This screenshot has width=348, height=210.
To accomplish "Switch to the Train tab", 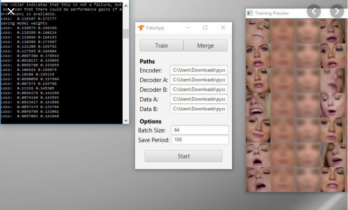I will point(161,46).
